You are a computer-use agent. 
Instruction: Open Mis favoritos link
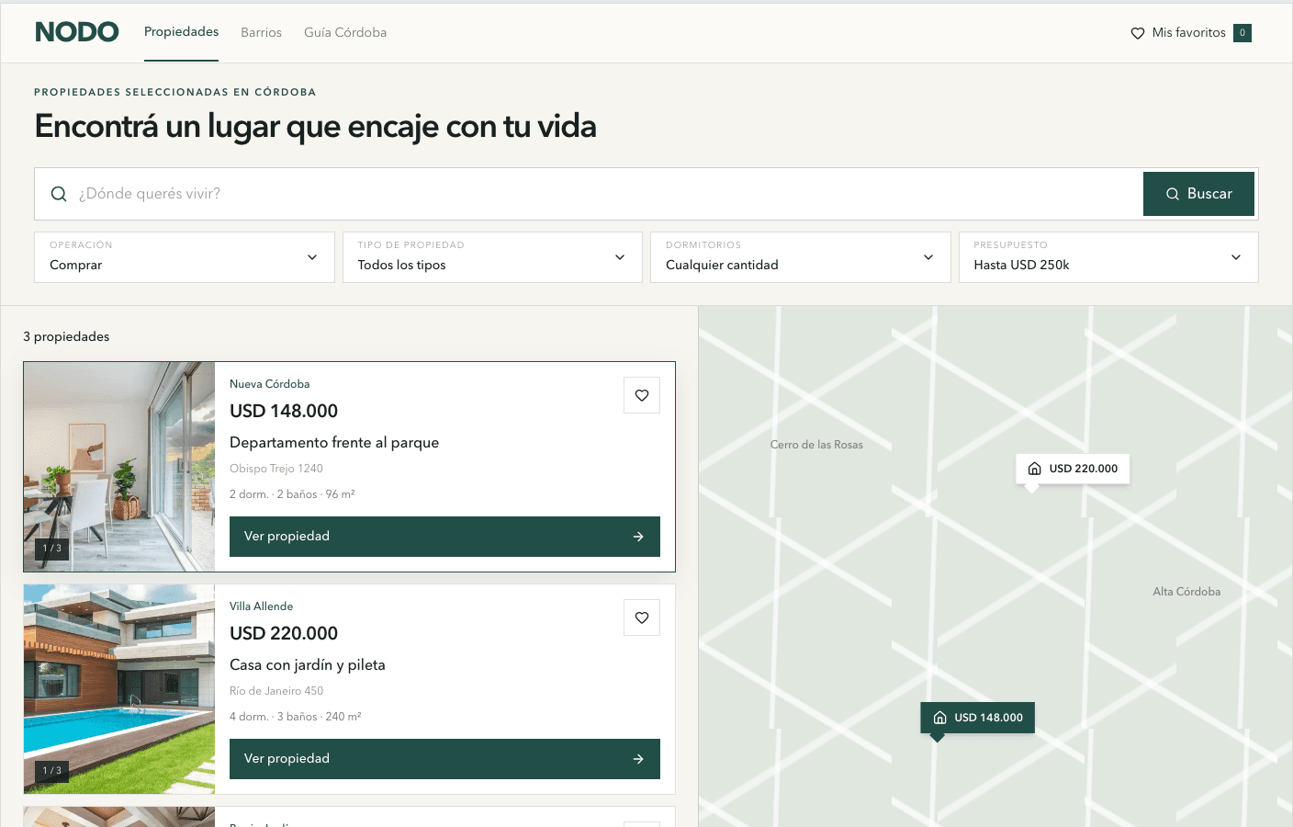pyautogui.click(x=1190, y=33)
